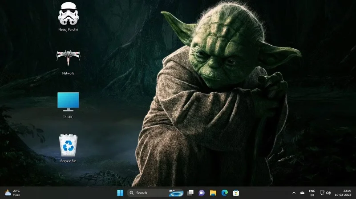Click the Recycle Bin label text
The width and height of the screenshot is (356, 199).
click(68, 161)
